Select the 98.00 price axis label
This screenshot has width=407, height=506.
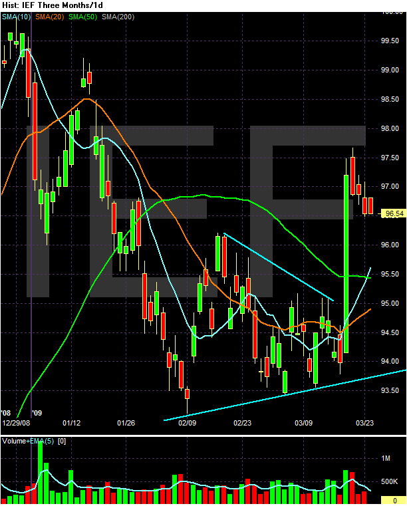point(390,128)
